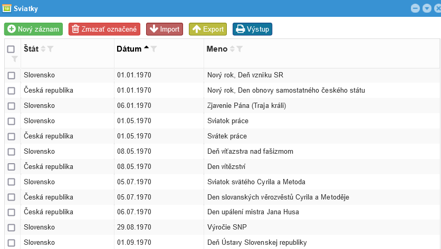Toggle the select-all checkbox in header

(11, 49)
